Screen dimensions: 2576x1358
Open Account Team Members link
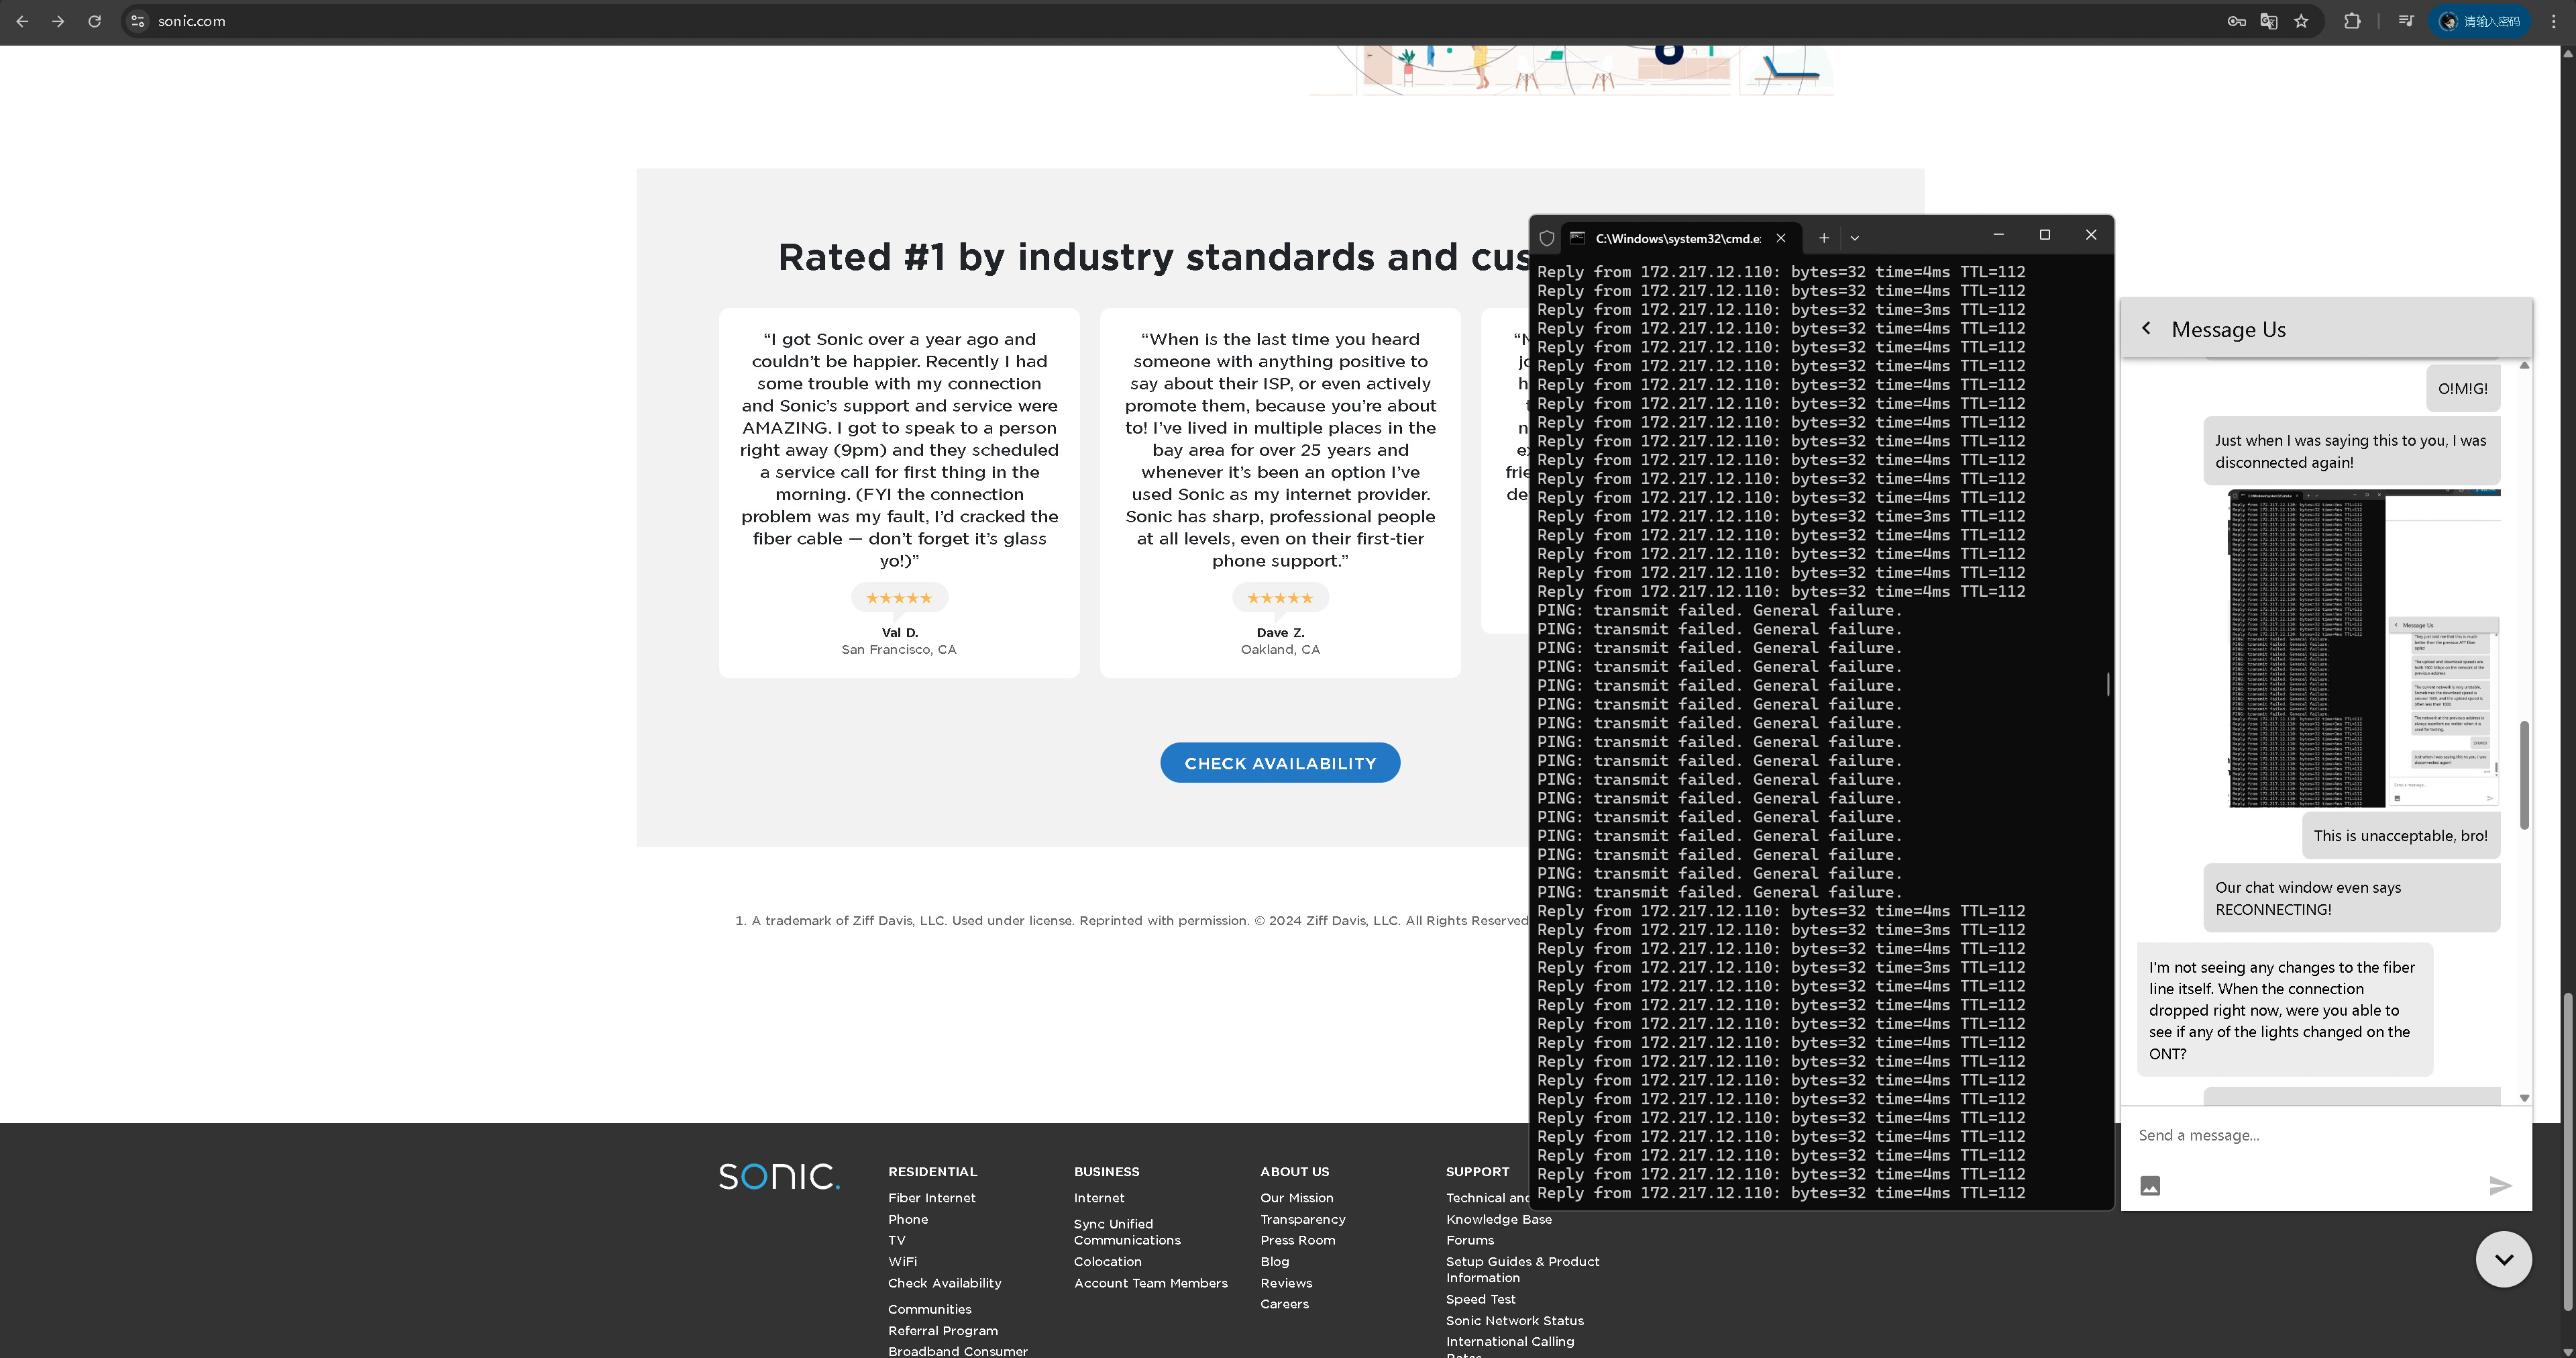tap(1150, 1283)
